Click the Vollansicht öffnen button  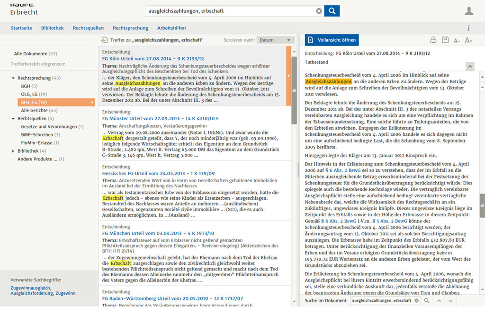click(x=332, y=40)
